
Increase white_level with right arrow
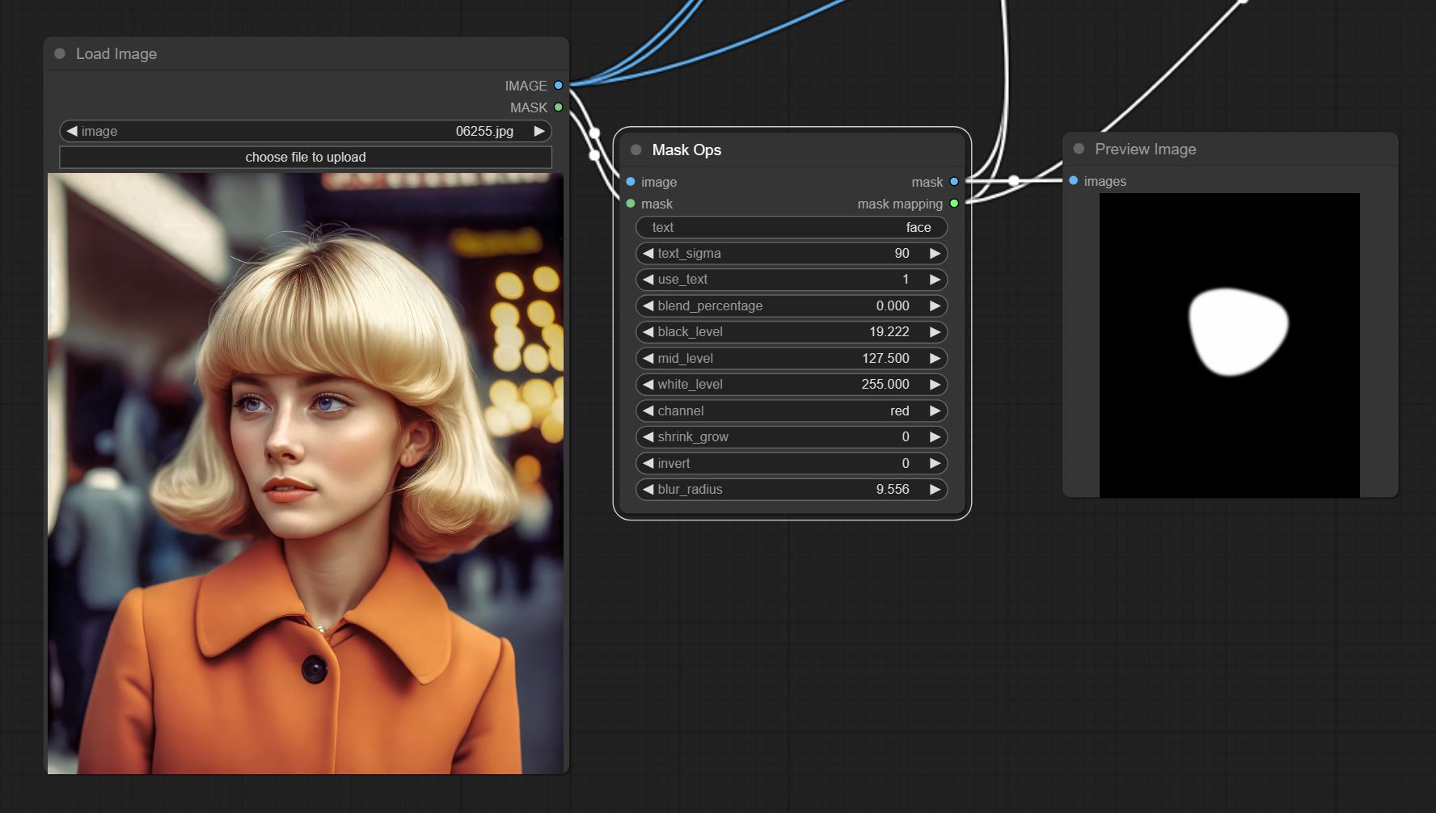(x=936, y=384)
